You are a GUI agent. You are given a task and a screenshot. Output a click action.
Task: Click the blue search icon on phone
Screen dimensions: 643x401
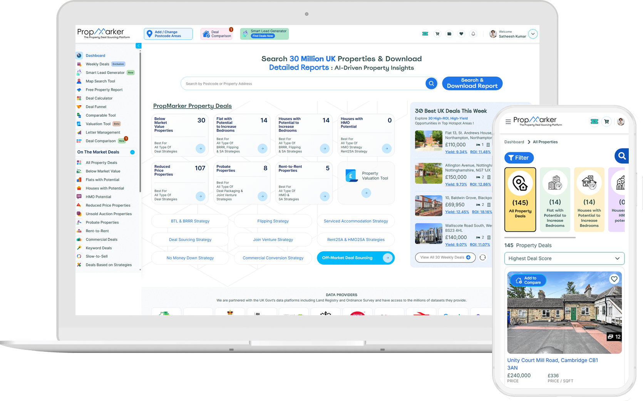(621, 156)
